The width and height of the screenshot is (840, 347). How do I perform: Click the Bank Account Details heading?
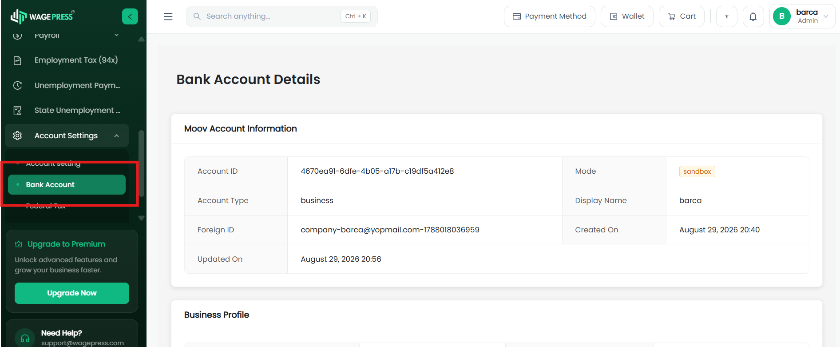248,80
